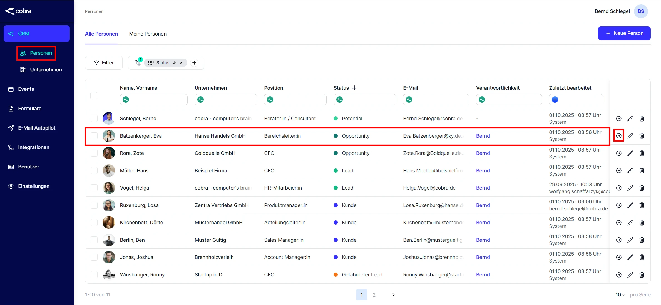Click the Neue Person button
The width and height of the screenshot is (661, 305).
tap(624, 33)
